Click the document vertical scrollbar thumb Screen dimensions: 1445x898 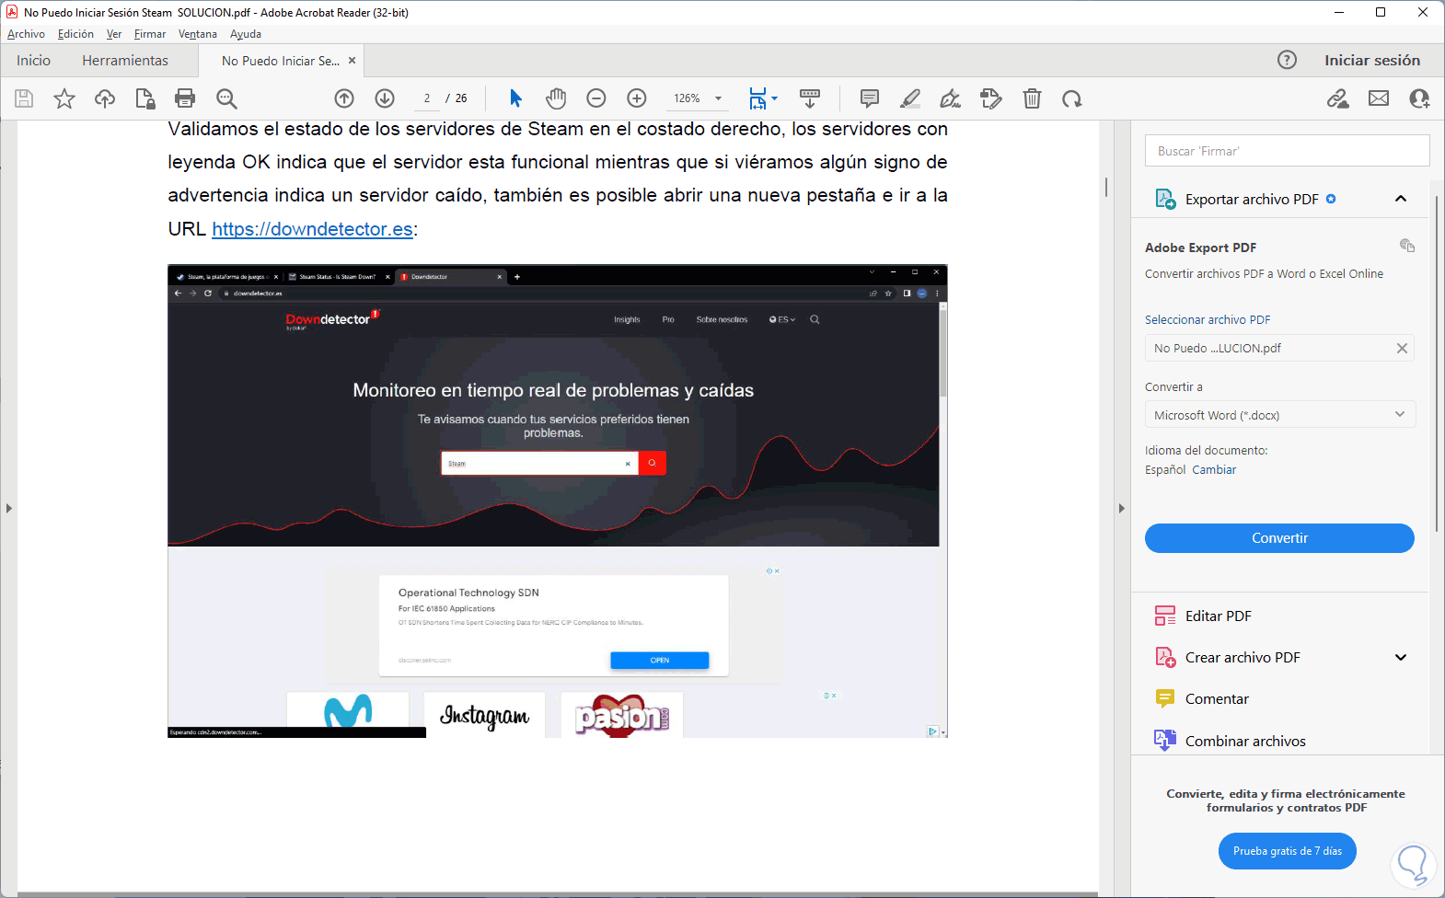[x=1105, y=187]
